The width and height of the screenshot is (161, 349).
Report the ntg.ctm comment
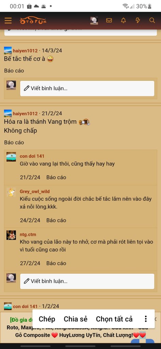pos(56,263)
